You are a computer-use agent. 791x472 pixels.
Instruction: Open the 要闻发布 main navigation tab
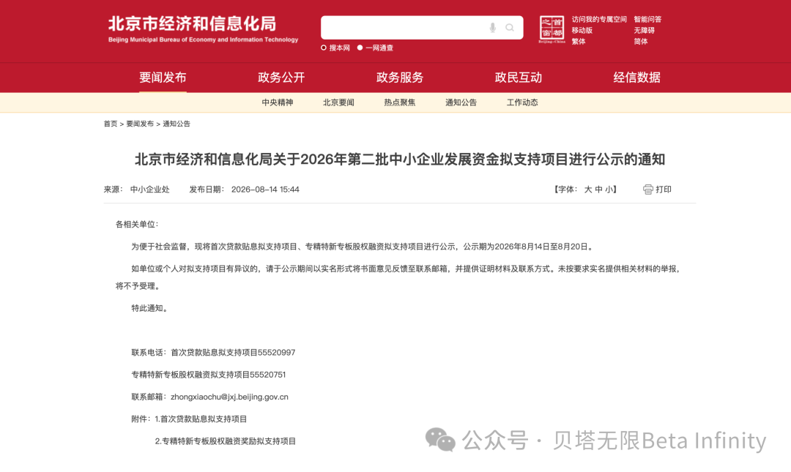click(x=163, y=77)
